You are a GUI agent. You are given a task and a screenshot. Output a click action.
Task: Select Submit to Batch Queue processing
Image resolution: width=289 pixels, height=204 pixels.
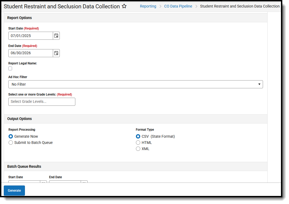pyautogui.click(x=10, y=143)
